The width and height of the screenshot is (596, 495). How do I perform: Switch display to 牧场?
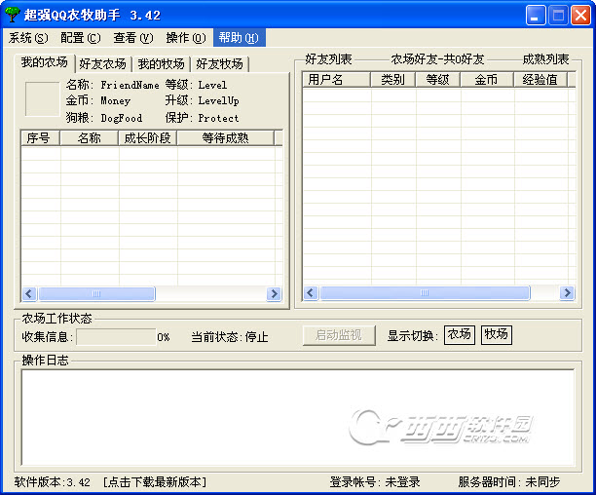click(497, 335)
